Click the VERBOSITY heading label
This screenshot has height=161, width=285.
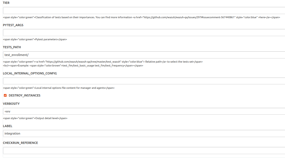point(11,104)
